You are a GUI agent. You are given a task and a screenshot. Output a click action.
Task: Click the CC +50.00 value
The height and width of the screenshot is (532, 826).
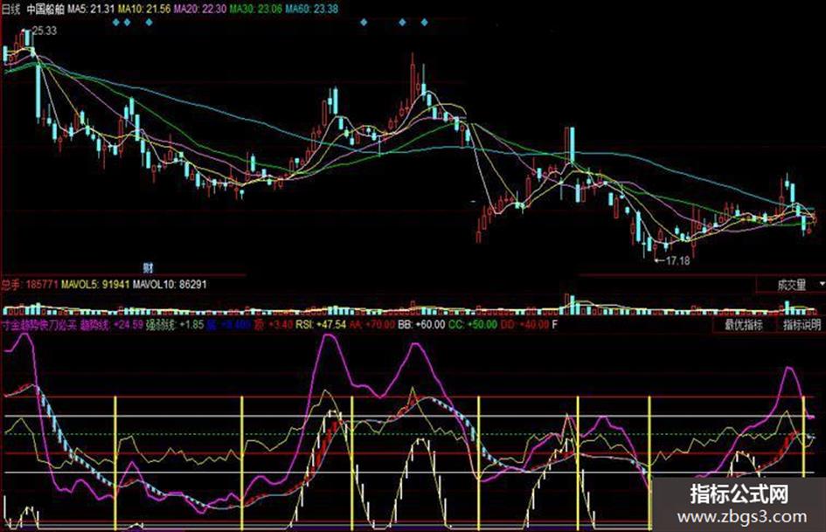pyautogui.click(x=473, y=324)
